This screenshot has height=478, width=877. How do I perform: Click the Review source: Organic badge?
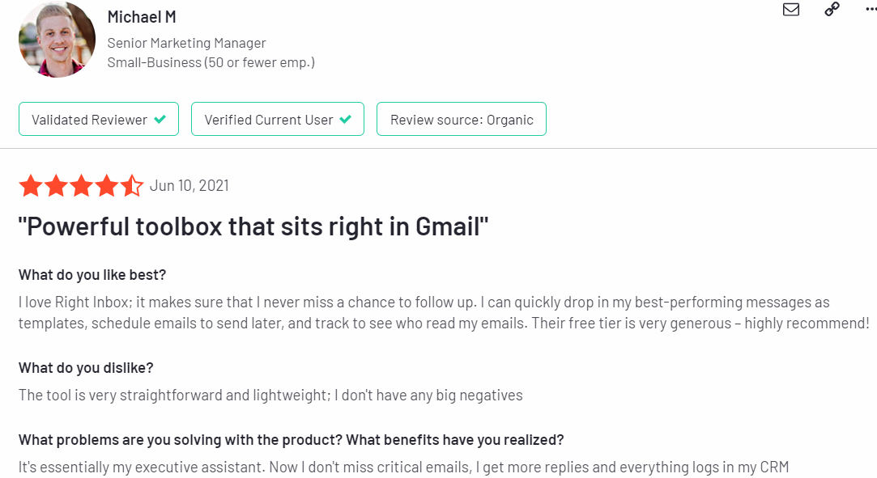[x=462, y=119]
